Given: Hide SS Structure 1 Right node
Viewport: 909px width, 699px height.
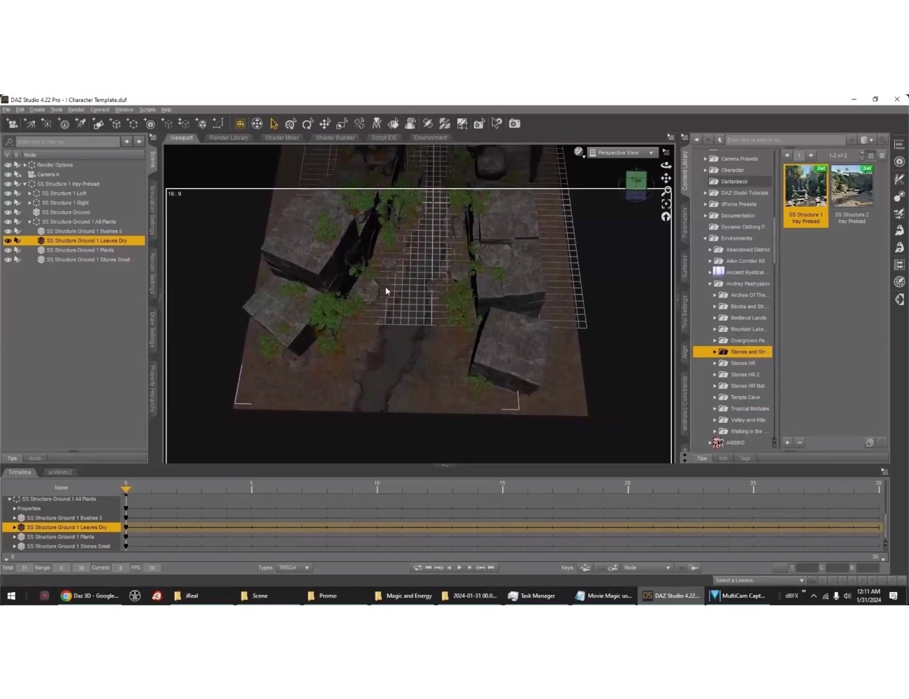Looking at the screenshot, I should 8,203.
